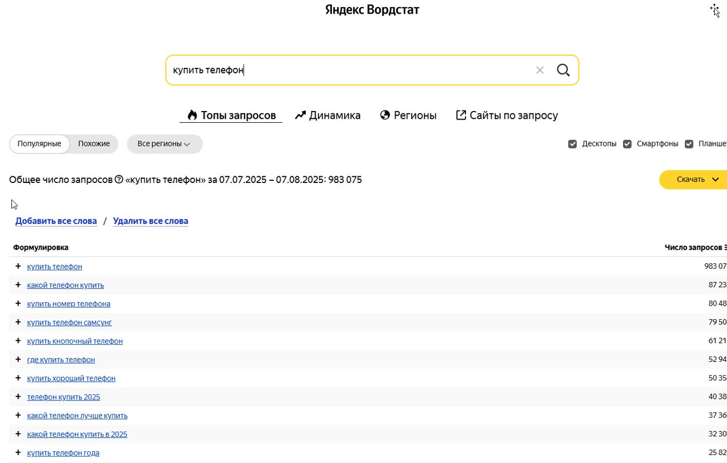Open the 'какой телефон лучше купить' query link
Screen dimensions: 727x463
[77, 416]
